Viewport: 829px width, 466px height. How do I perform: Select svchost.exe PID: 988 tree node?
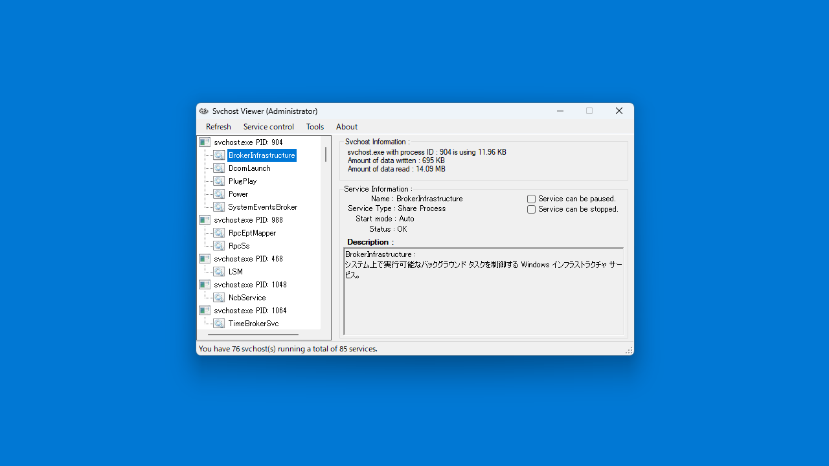(248, 220)
